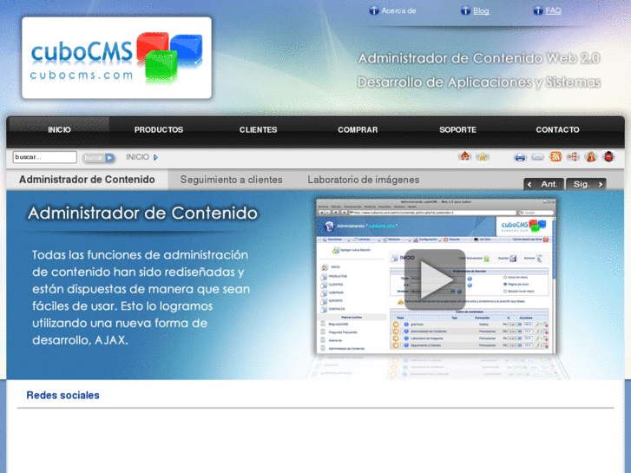The height and width of the screenshot is (473, 631).
Task: Open the CONTACTO menu item
Action: [557, 129]
